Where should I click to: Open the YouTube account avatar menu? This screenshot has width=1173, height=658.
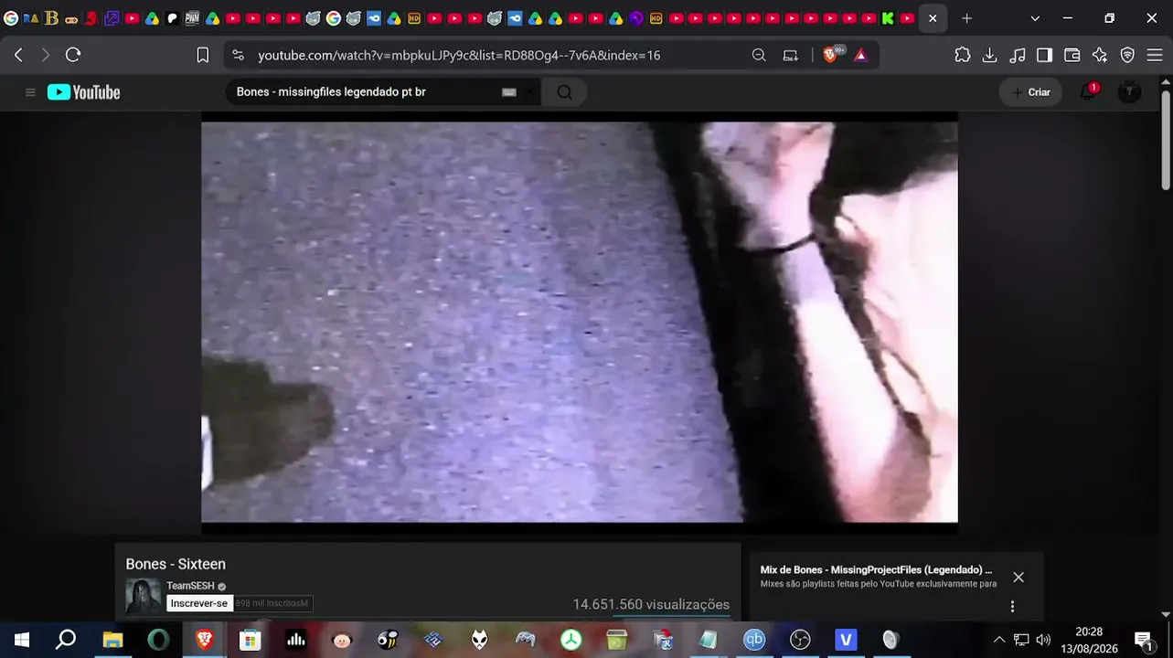coord(1129,92)
